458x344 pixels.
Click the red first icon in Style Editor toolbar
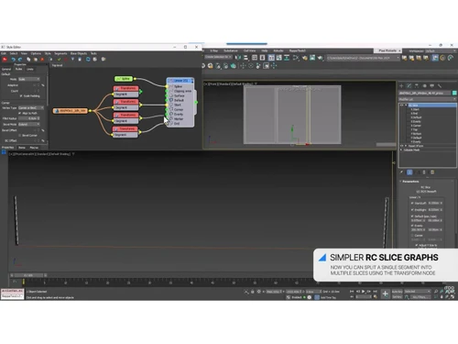point(5,60)
